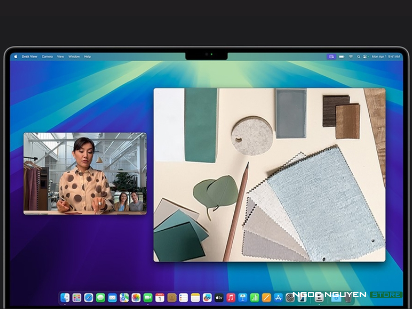The image size is (412, 309).
Task: Open the Desk View menu
Action: (29, 57)
